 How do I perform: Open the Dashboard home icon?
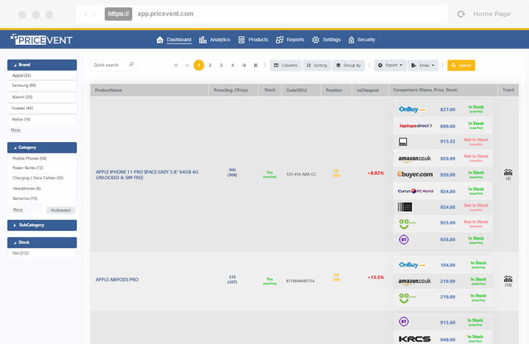click(160, 40)
